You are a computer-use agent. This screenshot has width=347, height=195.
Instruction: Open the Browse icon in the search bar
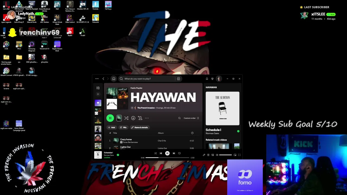[x=178, y=79]
